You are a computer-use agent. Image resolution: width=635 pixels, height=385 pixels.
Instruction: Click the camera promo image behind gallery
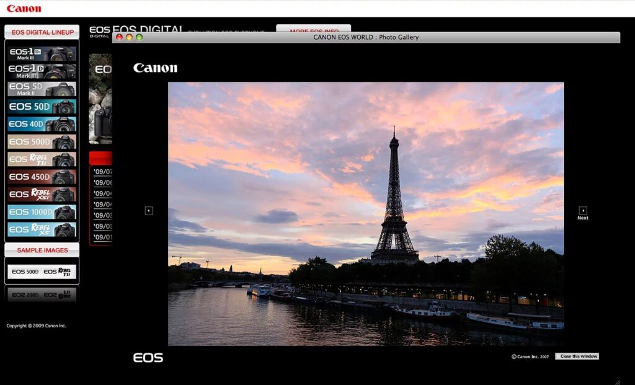(x=100, y=99)
